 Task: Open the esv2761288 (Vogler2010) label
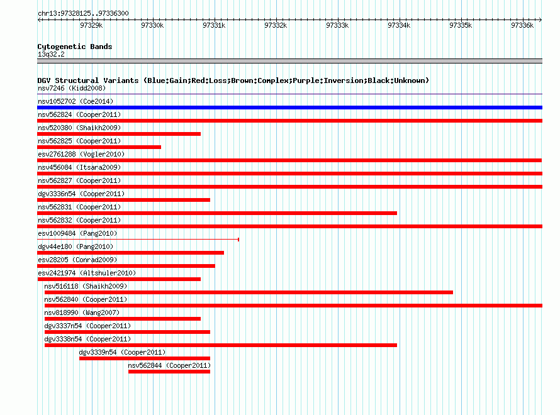click(x=81, y=154)
